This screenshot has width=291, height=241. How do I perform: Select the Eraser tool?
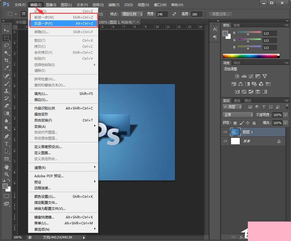click(7, 106)
